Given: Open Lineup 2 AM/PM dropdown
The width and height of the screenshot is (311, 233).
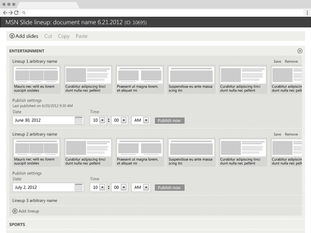Looking at the screenshot, I should [146, 187].
